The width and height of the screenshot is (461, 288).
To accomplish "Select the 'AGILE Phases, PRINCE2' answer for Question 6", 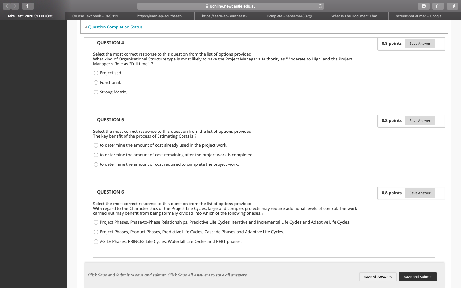I will coord(96,241).
